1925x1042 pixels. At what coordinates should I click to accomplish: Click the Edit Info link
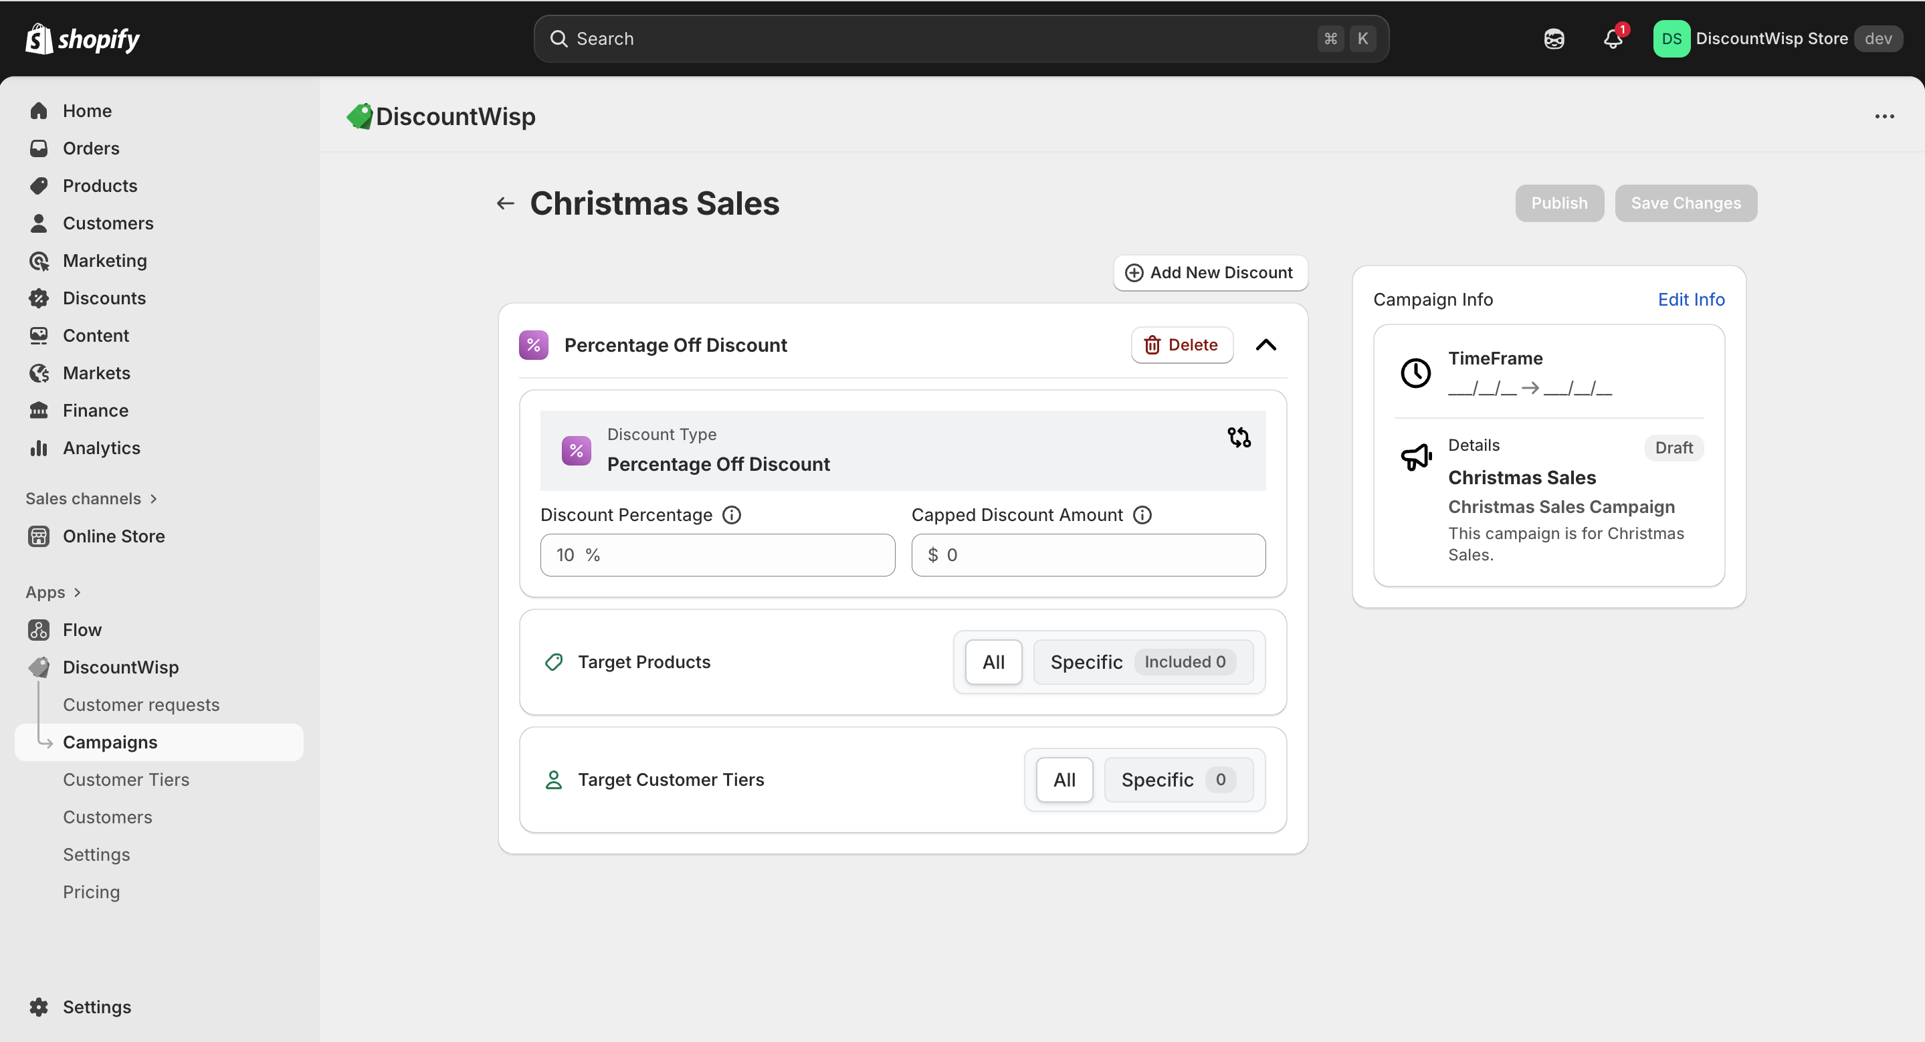point(1690,300)
